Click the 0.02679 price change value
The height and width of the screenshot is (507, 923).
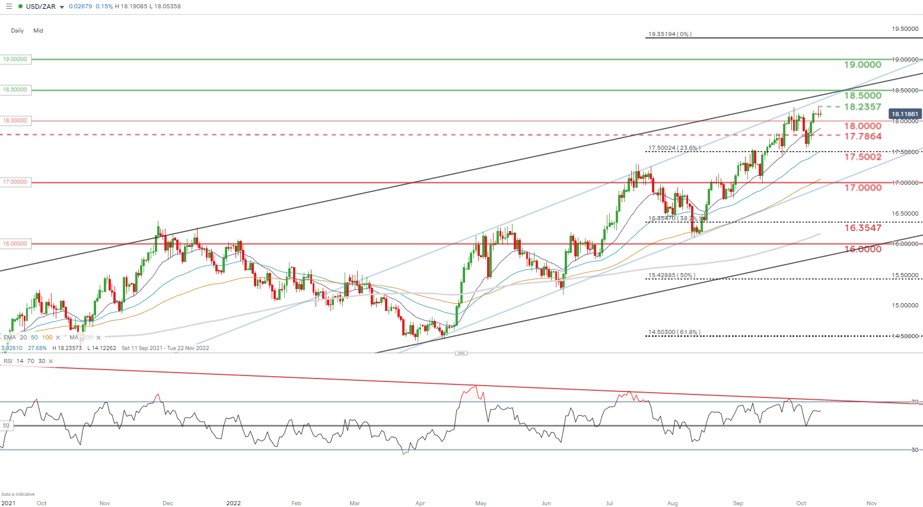[x=80, y=7]
